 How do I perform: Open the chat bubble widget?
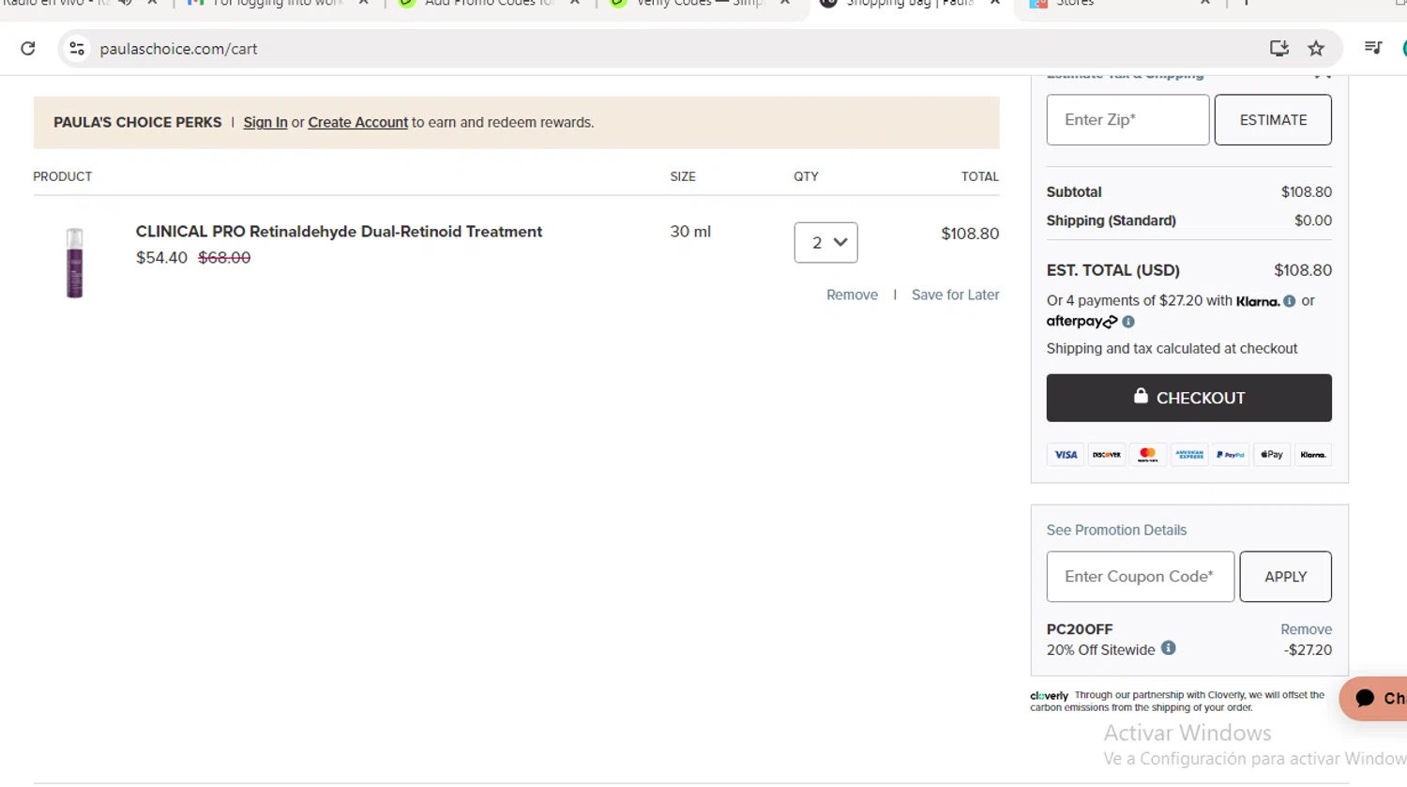(x=1375, y=698)
